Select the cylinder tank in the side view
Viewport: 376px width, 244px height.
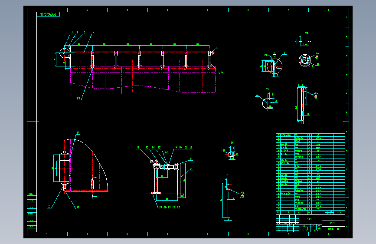coord(64,168)
